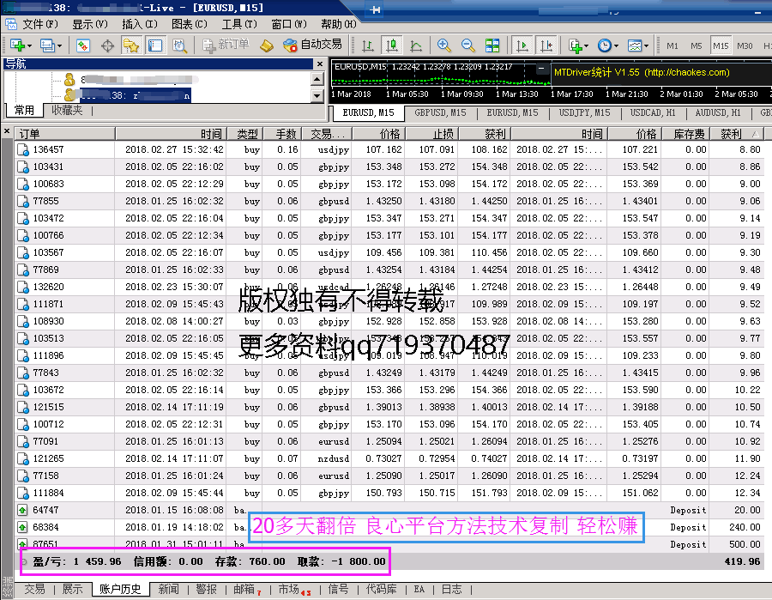This screenshot has width=772, height=600.
Task: Expand the Indicators dropdown arrow
Action: click(586, 46)
